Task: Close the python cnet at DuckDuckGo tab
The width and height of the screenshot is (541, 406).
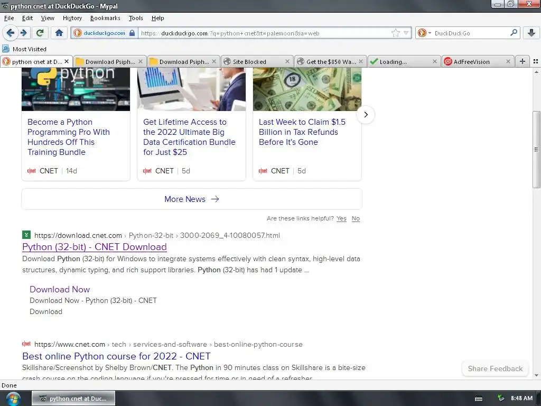Action: coord(67,61)
